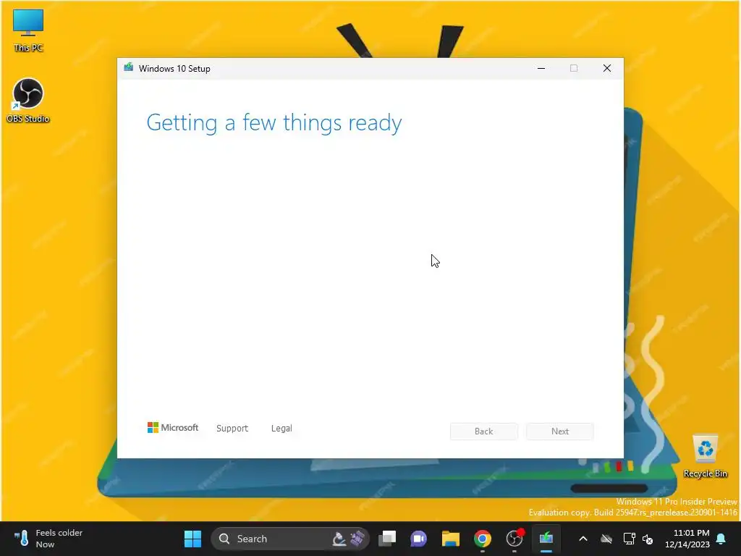Open Task View on the taskbar
Screen dimensions: 741x556
(x=387, y=539)
